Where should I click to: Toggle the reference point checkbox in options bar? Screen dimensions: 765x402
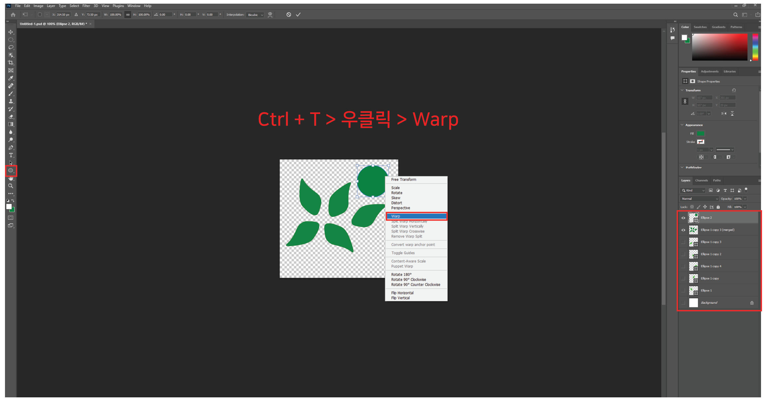point(40,15)
